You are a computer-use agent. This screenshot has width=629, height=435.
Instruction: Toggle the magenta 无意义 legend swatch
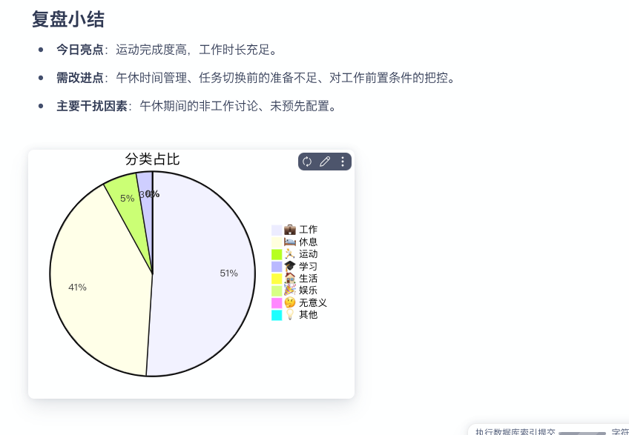click(277, 302)
